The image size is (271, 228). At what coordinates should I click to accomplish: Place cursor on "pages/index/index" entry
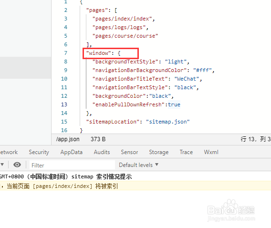(x=122, y=19)
